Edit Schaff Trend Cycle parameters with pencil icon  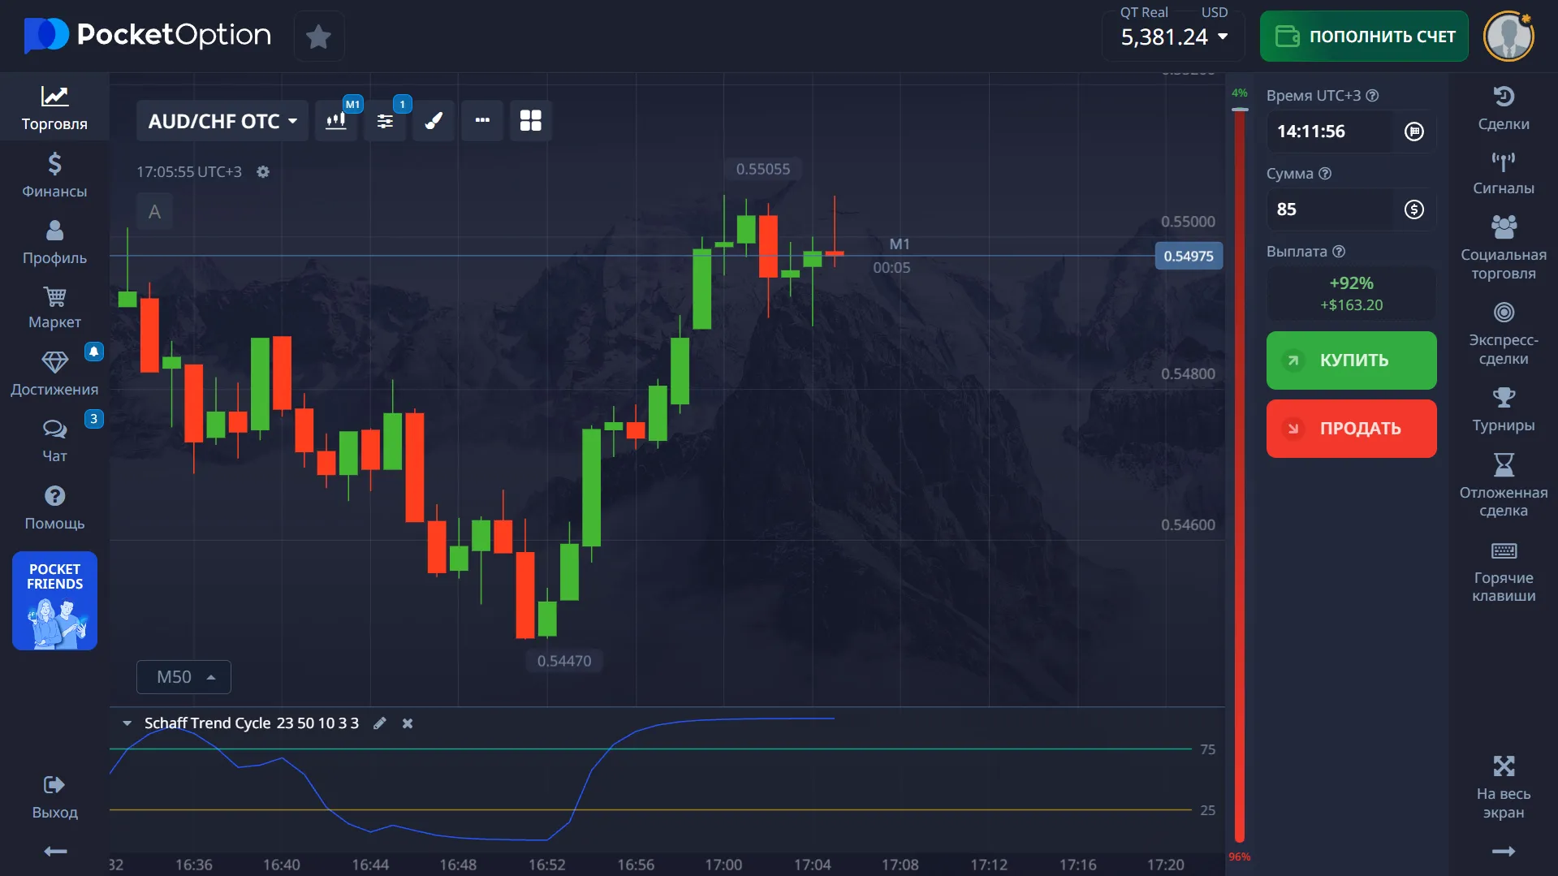(379, 723)
